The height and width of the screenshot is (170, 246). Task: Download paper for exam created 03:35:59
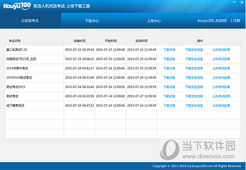click(x=169, y=96)
